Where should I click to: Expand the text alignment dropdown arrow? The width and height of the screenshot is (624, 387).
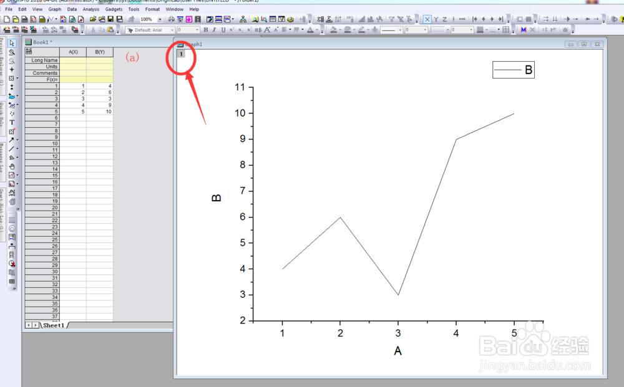click(x=290, y=30)
